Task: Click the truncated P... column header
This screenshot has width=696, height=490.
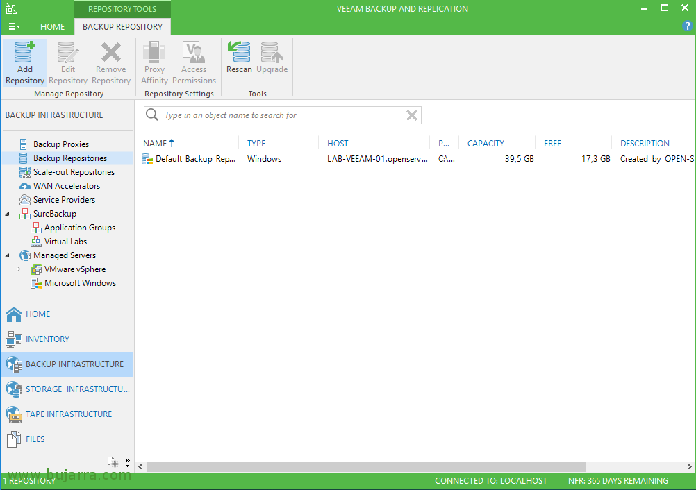Action: point(443,144)
